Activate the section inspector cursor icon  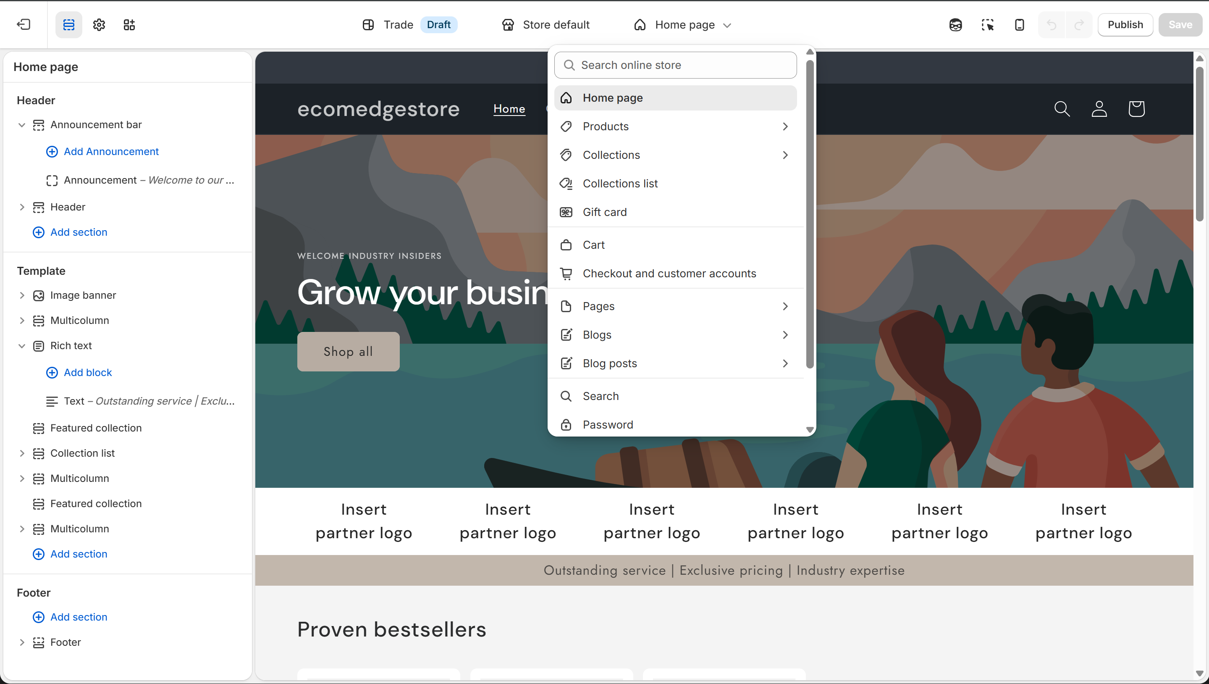tap(988, 24)
